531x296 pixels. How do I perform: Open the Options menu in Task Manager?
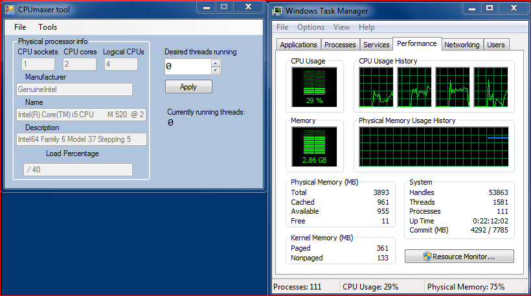coord(311,27)
